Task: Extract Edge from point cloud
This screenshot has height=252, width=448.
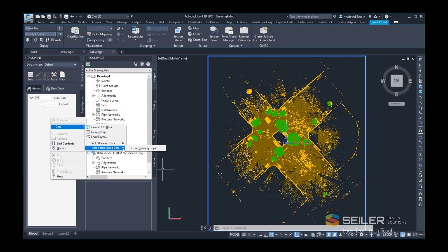Action: coord(194,28)
